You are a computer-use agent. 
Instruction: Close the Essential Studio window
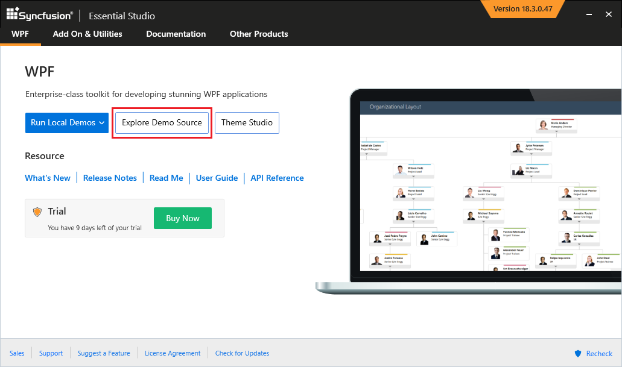tap(609, 14)
